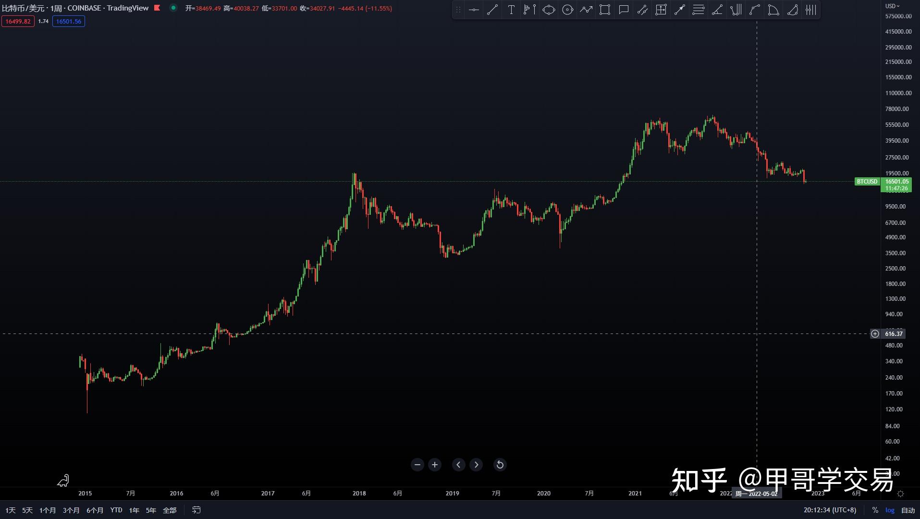Switch to the YTD range tab
Screen dimensions: 920x519
point(115,510)
